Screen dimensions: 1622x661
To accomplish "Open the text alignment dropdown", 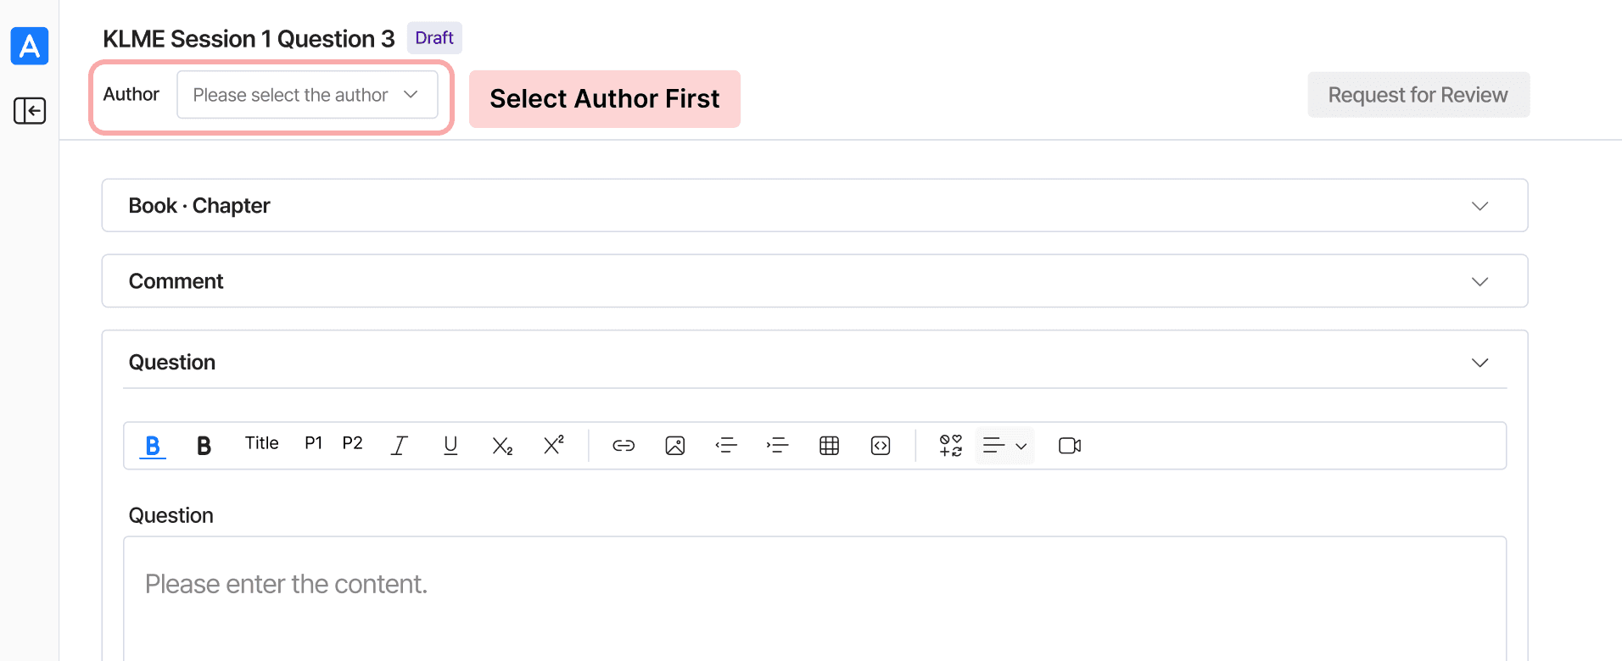I will [1005, 446].
